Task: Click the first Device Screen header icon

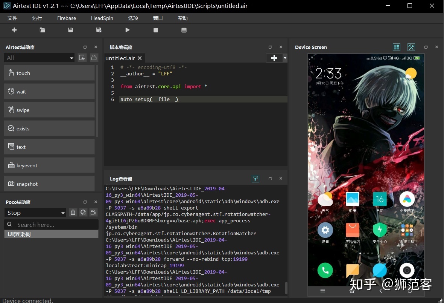Action: coord(397,47)
